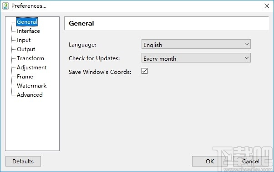Expand the Every month dropdown arrow

(x=247, y=58)
